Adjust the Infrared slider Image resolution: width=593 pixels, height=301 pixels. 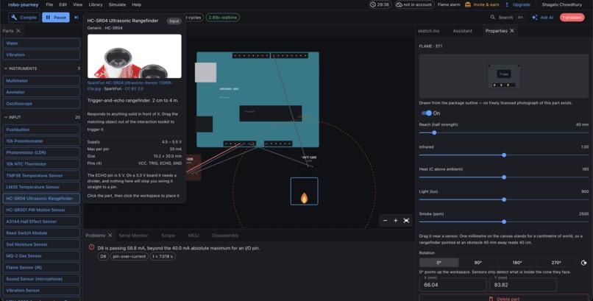pos(504,155)
